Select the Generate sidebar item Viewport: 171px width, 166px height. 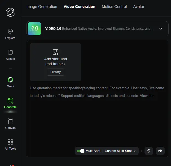point(10,103)
